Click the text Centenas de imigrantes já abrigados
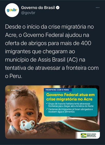 pyautogui.click(x=71, y=110)
